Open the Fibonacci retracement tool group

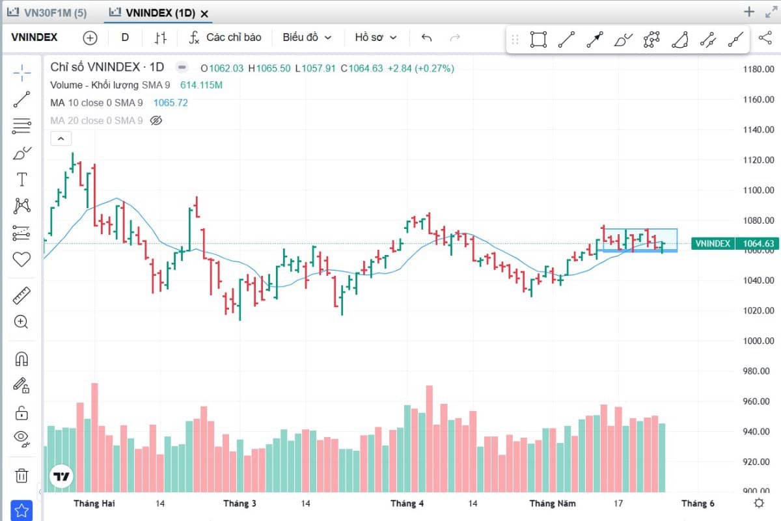coord(21,126)
